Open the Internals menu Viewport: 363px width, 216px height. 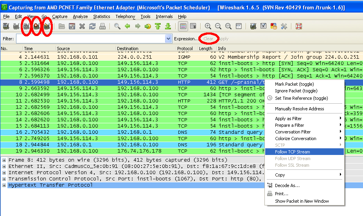[x=164, y=16]
